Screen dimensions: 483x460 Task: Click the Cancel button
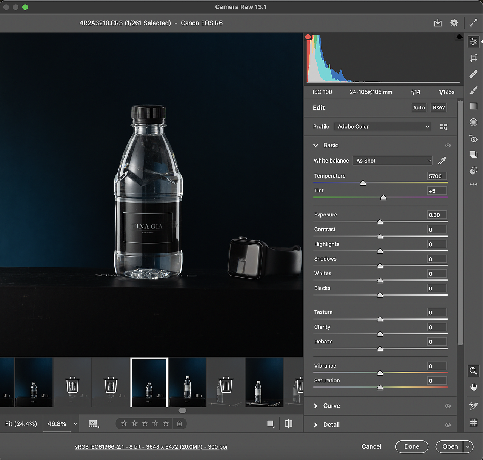coord(371,446)
